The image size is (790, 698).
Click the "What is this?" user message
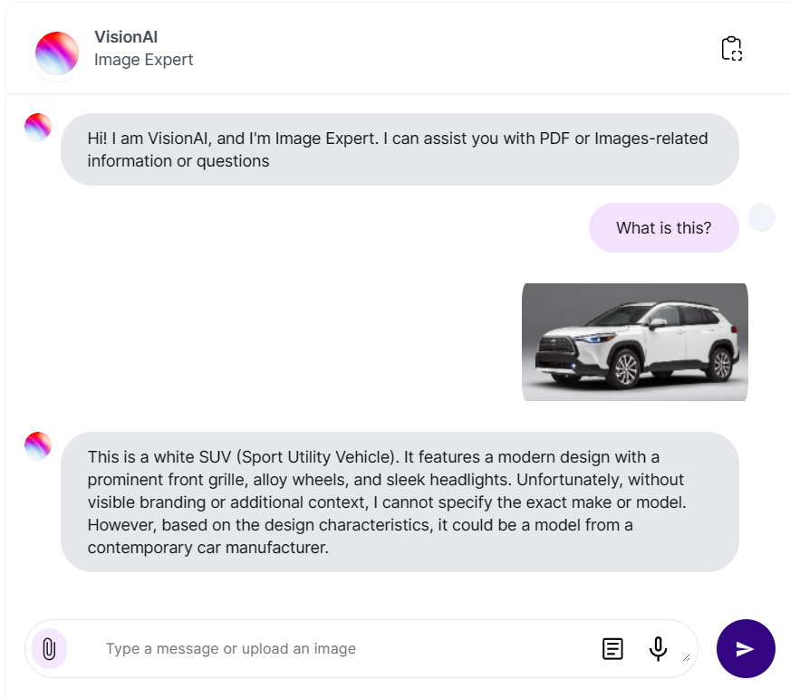[663, 227]
